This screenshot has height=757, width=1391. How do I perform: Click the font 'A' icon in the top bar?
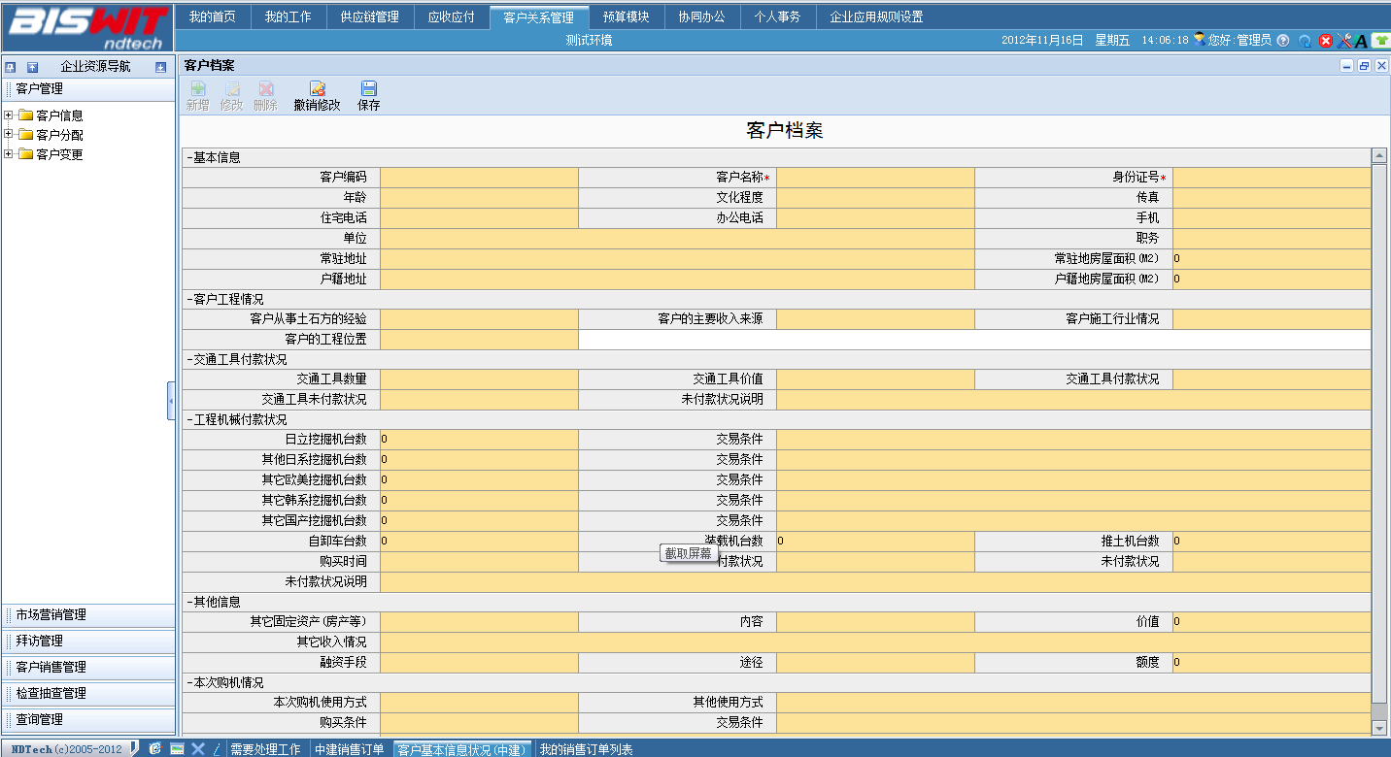tap(1361, 41)
